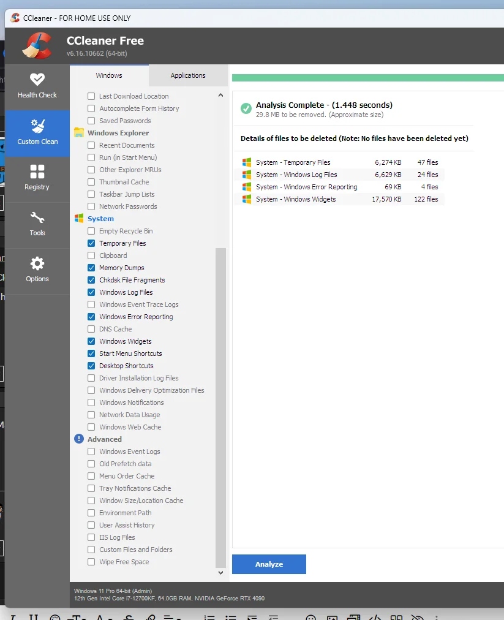Click the green Analysis Complete checkmark icon
Image resolution: width=504 pixels, height=620 pixels.
tap(246, 108)
